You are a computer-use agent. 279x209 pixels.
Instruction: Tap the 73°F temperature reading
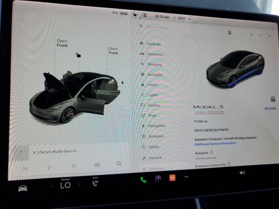181,18
